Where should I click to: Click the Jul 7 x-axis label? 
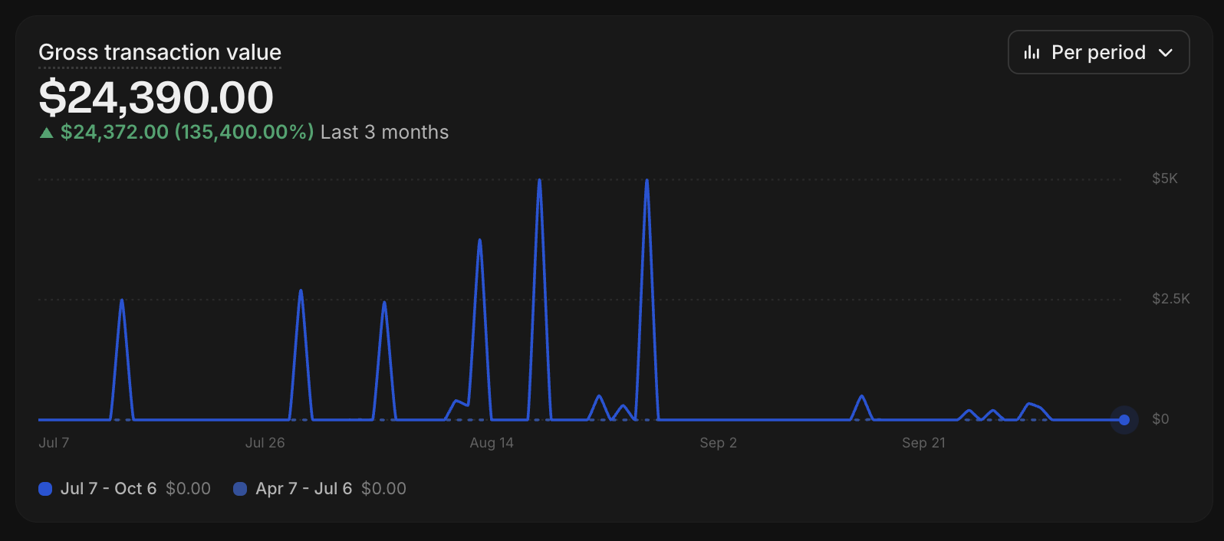pyautogui.click(x=54, y=443)
